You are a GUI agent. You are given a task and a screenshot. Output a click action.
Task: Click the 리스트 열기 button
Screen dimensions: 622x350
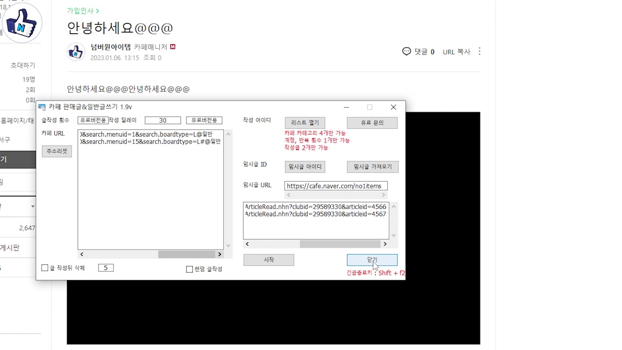pyautogui.click(x=305, y=123)
